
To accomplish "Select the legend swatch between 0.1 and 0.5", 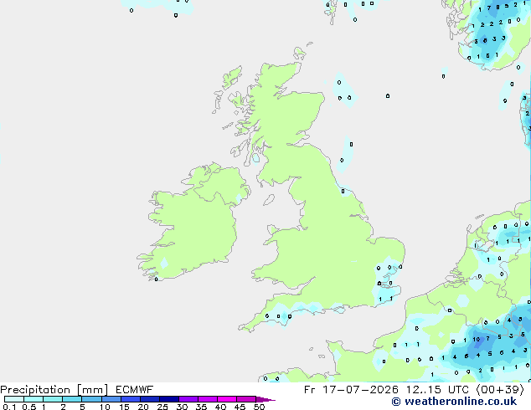I will [x=14, y=399].
